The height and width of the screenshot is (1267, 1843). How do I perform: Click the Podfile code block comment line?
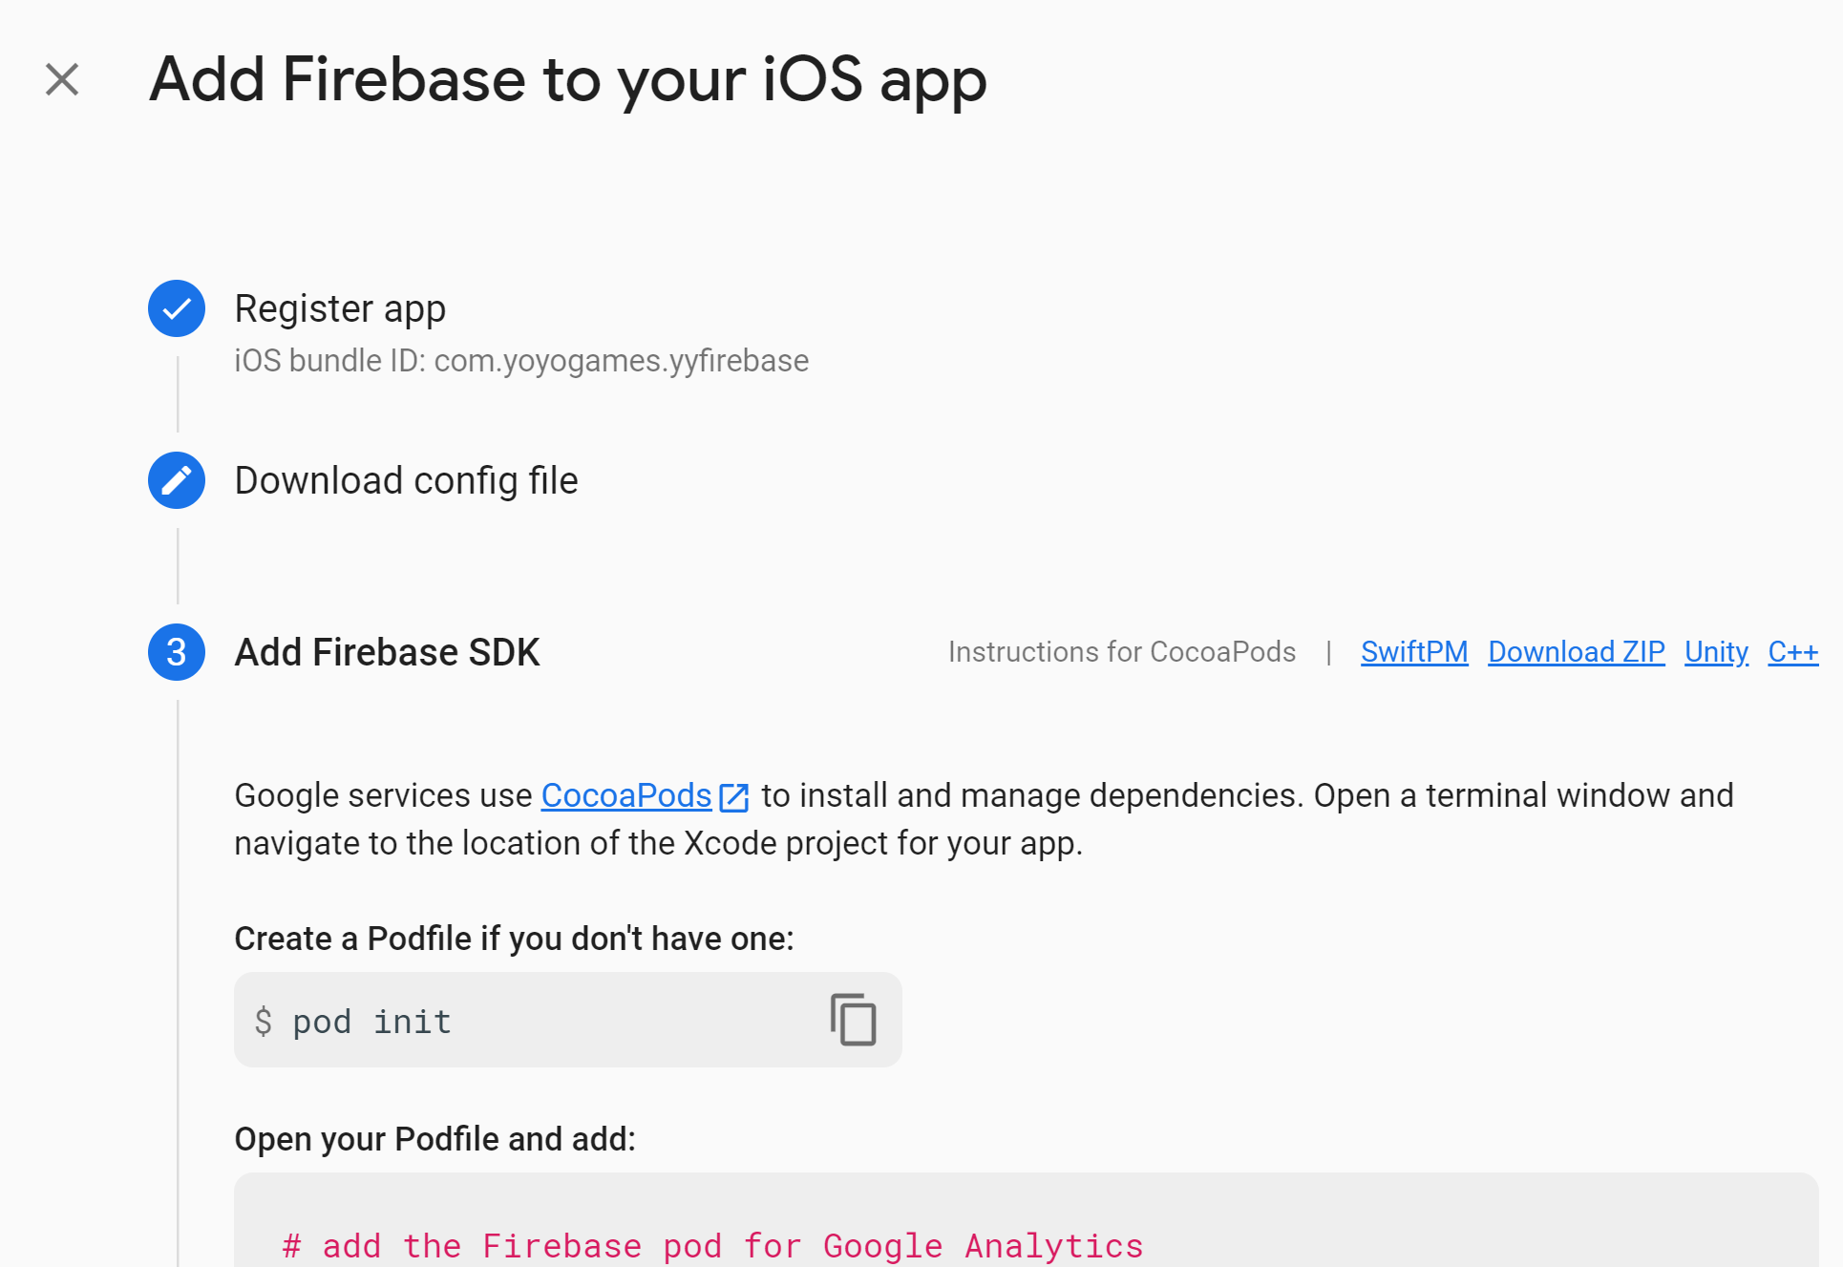(x=712, y=1246)
